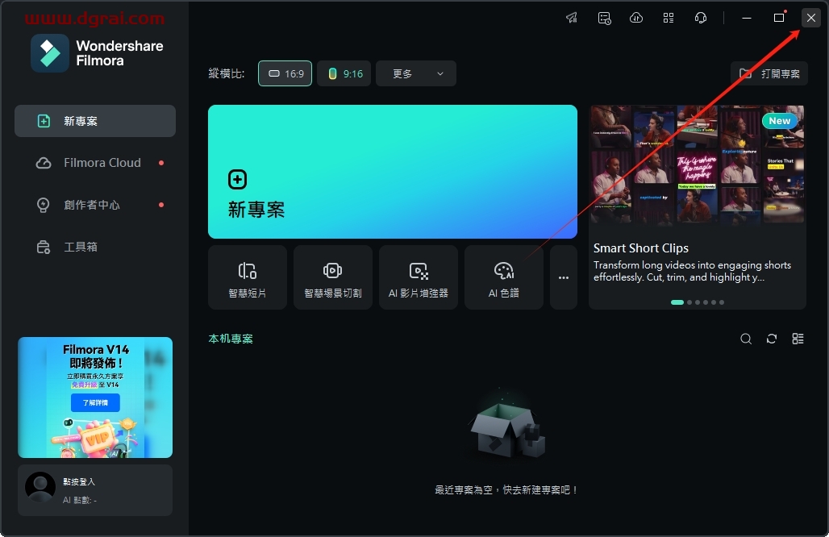Click the Smart Short Clips promo thumbnail
Screen dimensions: 829x537
click(x=697, y=164)
